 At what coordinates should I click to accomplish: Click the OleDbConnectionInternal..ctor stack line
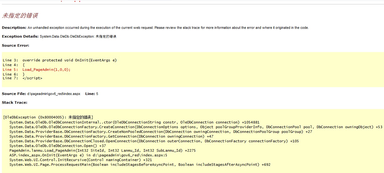tap(134, 122)
